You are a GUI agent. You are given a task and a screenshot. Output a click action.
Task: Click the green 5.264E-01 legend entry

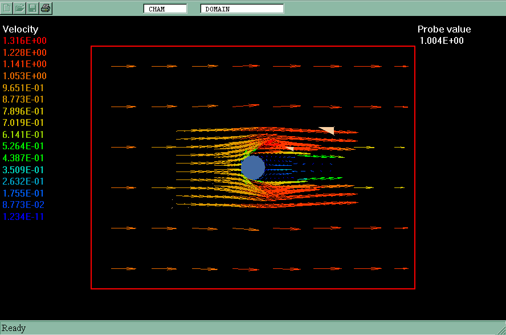(x=23, y=146)
